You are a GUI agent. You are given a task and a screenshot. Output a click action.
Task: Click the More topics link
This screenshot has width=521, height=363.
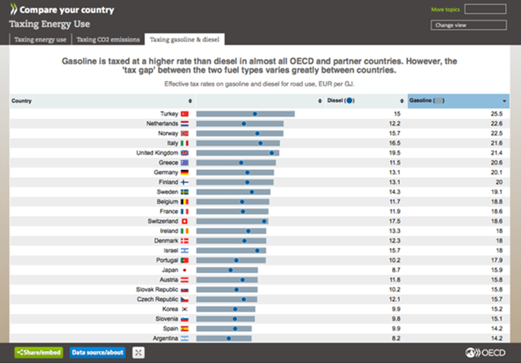pos(445,10)
